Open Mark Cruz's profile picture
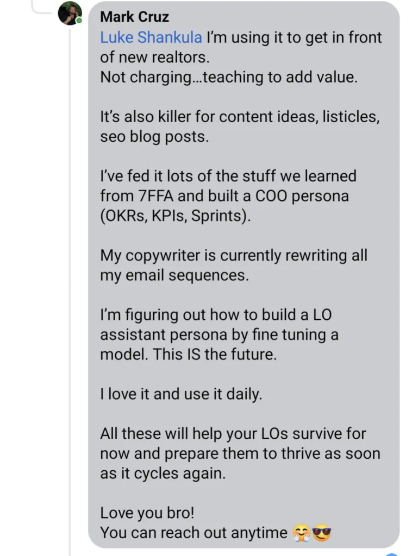The image size is (412, 556). coord(70,13)
